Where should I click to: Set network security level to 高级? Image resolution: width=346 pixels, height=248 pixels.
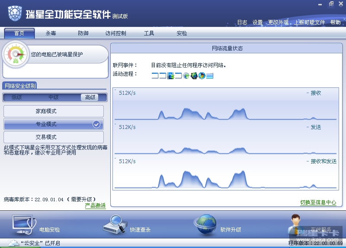tap(90, 97)
